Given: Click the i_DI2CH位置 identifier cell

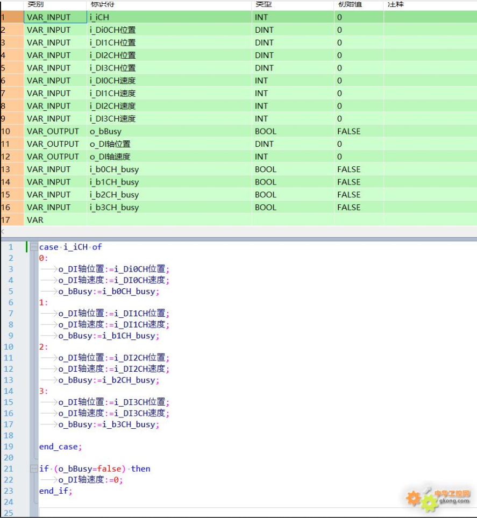Looking at the screenshot, I should [x=169, y=55].
